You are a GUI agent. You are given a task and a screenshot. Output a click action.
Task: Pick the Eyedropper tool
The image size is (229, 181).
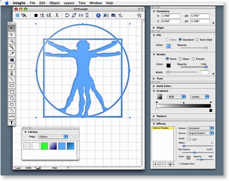tap(12, 54)
